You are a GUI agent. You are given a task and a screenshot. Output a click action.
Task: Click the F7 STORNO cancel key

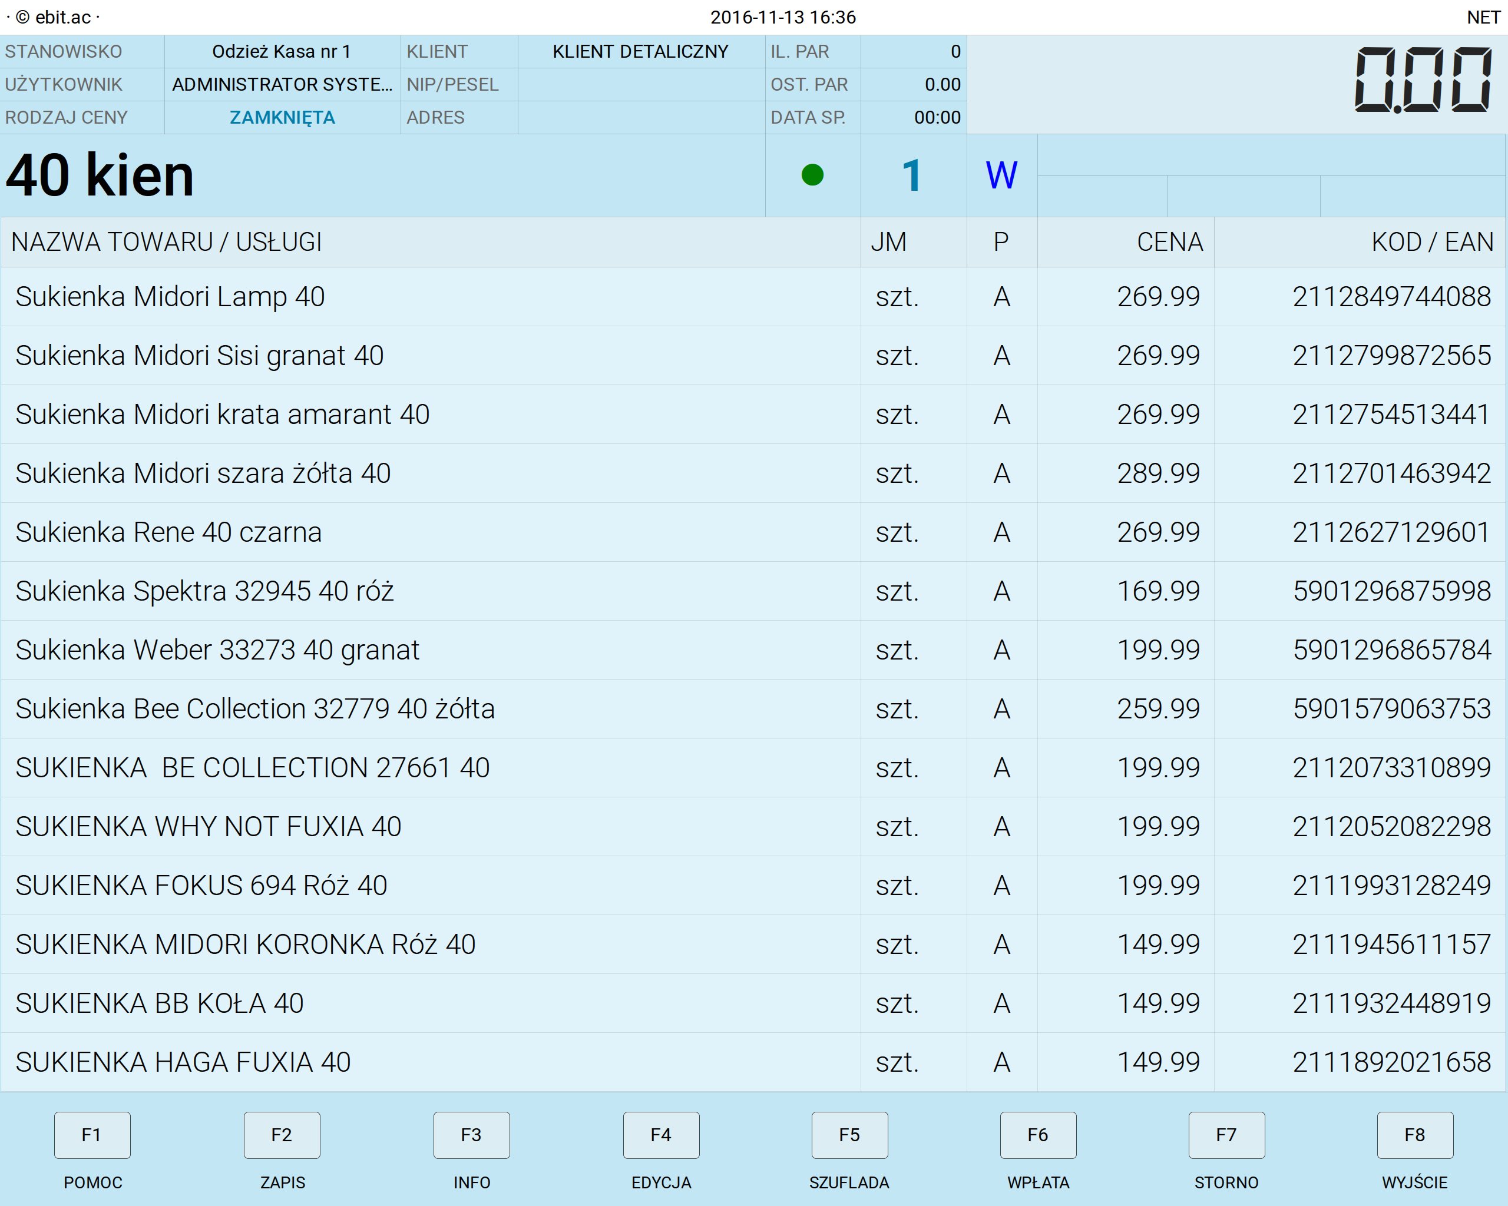1226,1135
